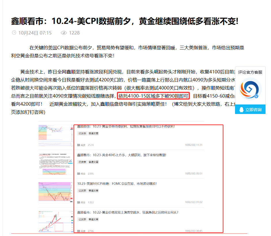The width and height of the screenshot is (271, 236).
Task: Click the timestamp 10月23日 01:02
Action: [x=194, y=202]
